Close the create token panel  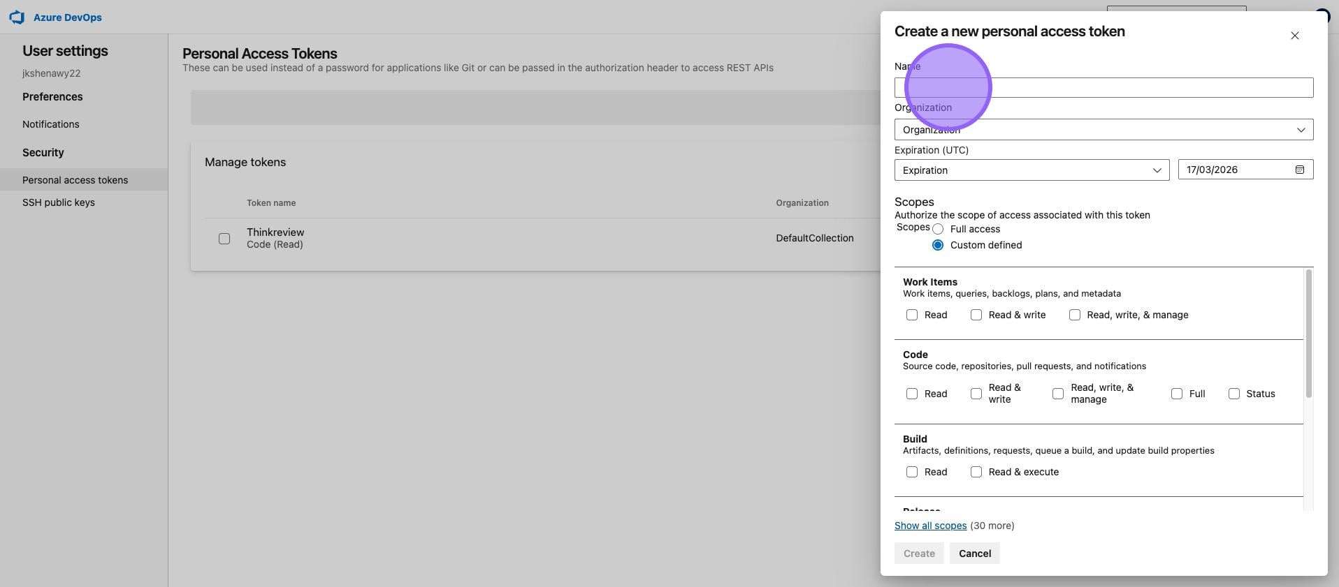click(1294, 36)
